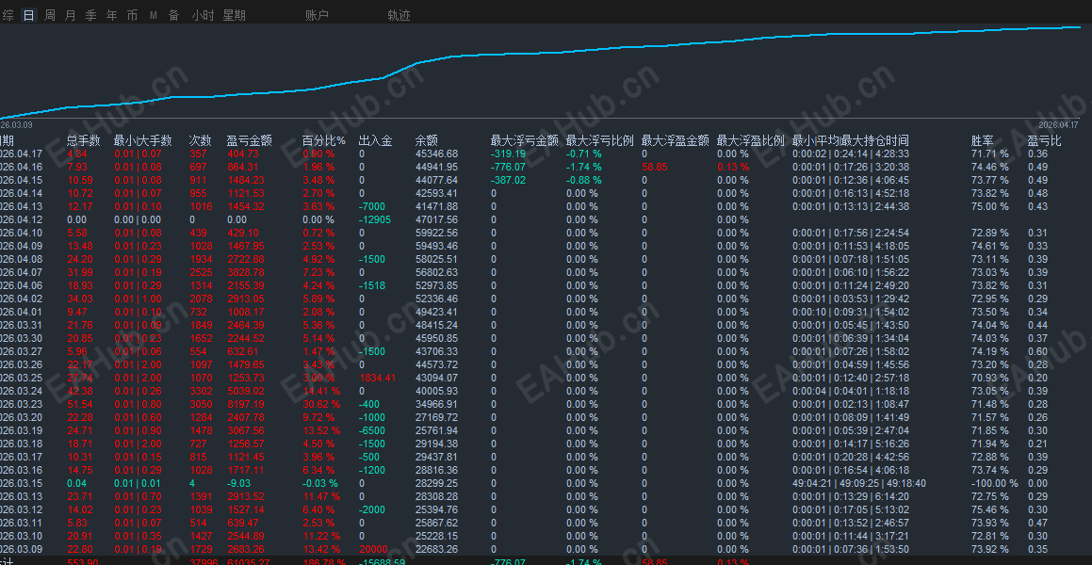Viewport: 1092px width, 565px height.
Task: Select win rate -100.00 %
Action: [x=995, y=484]
